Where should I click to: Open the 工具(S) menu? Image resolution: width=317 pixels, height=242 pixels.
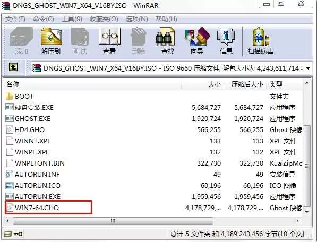point(72,19)
